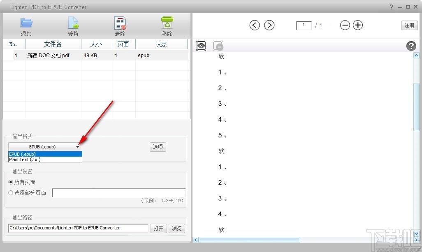Viewport: 422px width, 252px height.
Task: Start conversion with the Convert icon
Action: click(x=73, y=23)
